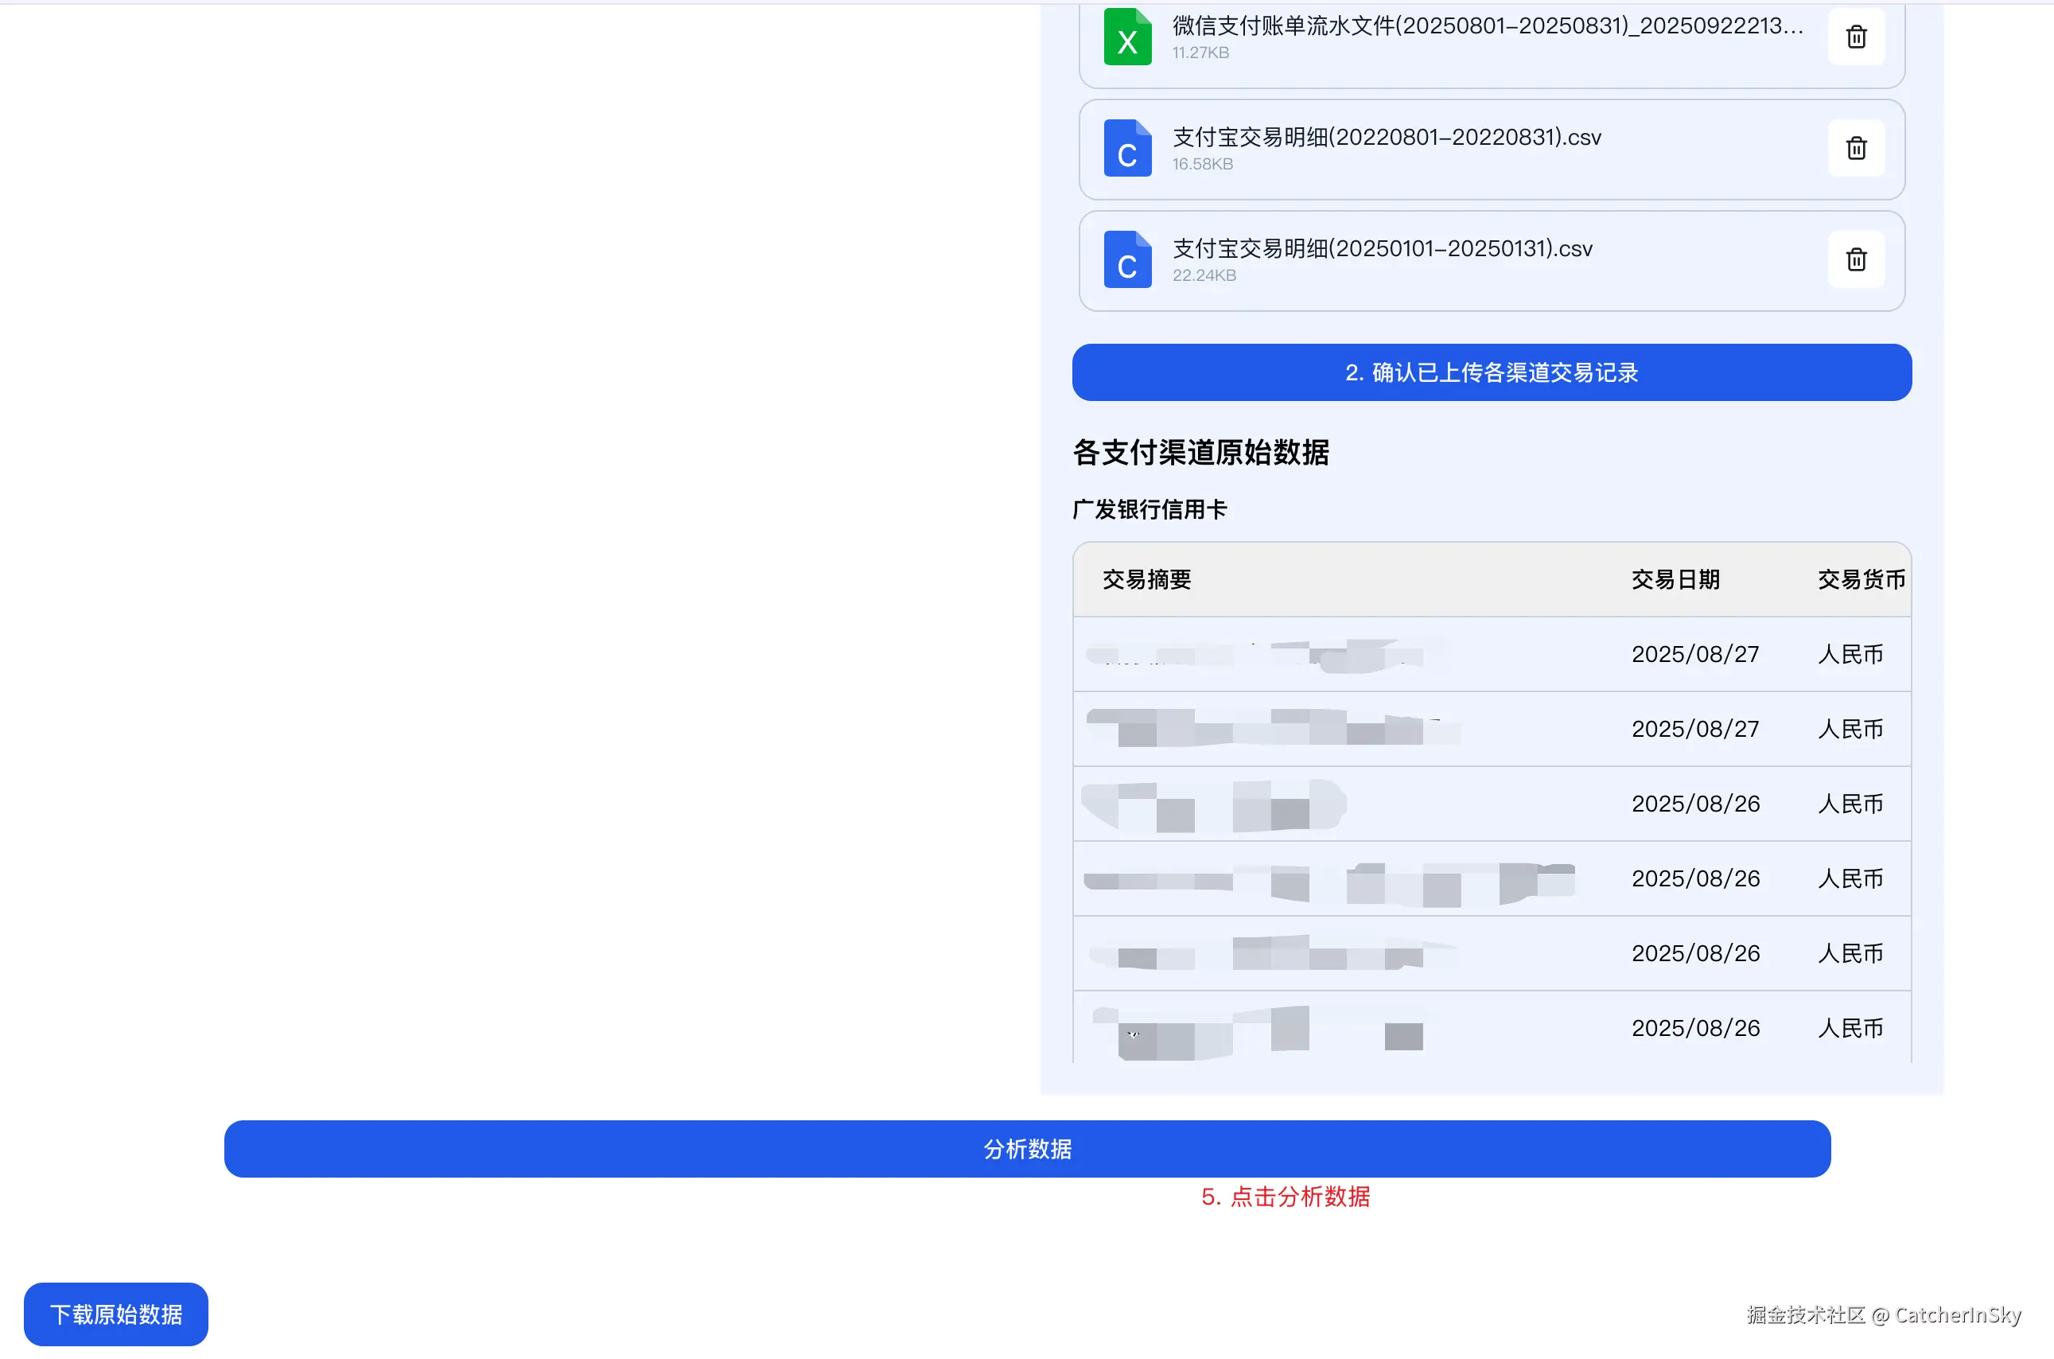Delete the WeChat Pay bill flow file
The width and height of the screenshot is (2054, 1359).
1856,37
